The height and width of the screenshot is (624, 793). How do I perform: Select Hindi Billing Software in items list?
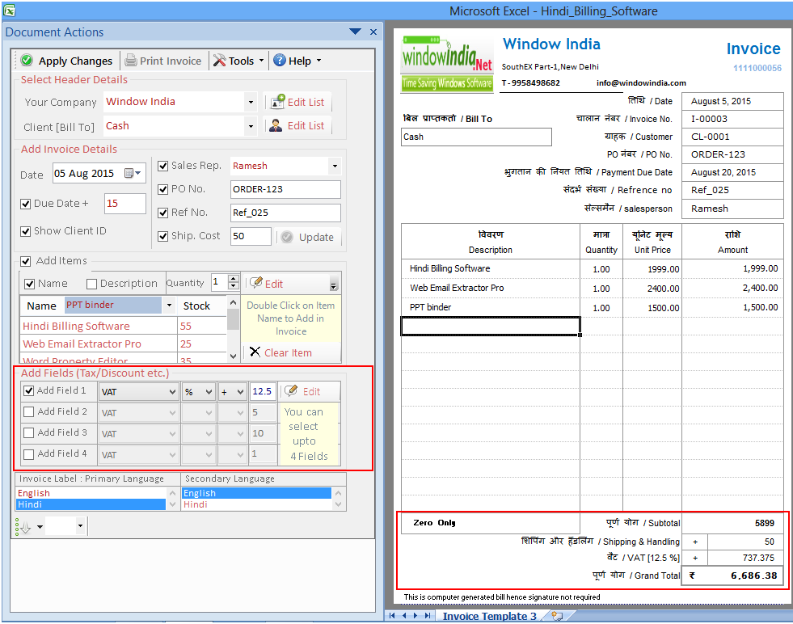pyautogui.click(x=98, y=327)
